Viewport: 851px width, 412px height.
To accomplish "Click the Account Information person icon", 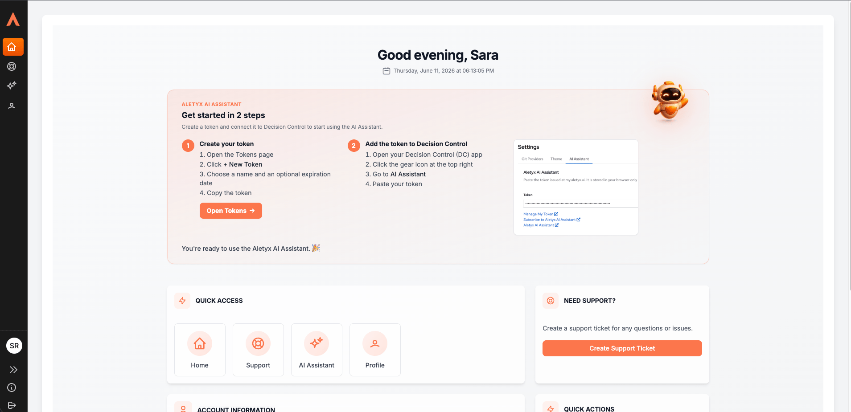I will (183, 408).
